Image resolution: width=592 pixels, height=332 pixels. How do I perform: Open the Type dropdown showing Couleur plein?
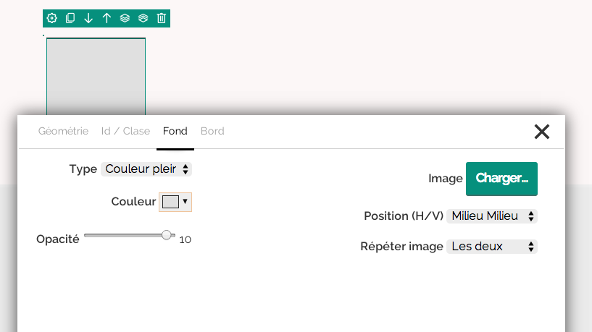[146, 169]
